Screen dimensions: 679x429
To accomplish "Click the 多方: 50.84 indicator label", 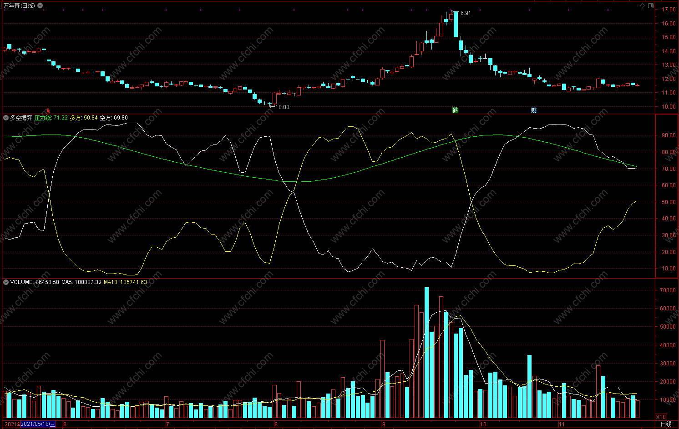I will point(84,118).
